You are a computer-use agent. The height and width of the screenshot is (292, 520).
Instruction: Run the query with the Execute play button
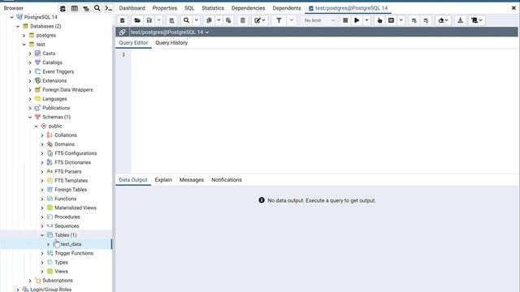pyautogui.click(x=357, y=20)
